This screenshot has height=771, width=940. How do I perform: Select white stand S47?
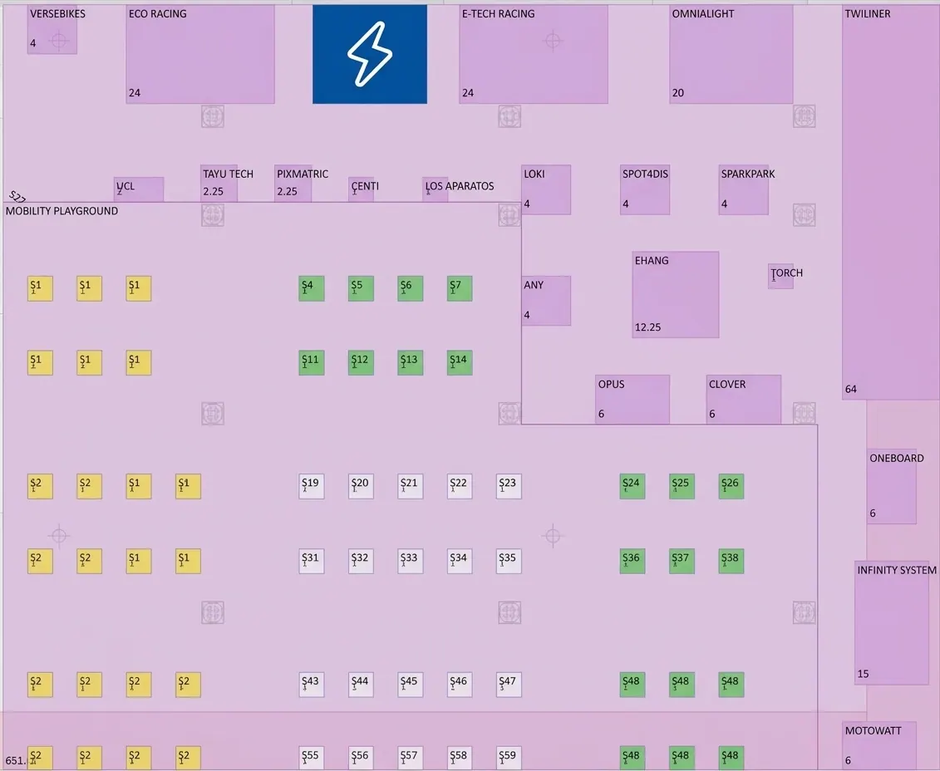[509, 684]
